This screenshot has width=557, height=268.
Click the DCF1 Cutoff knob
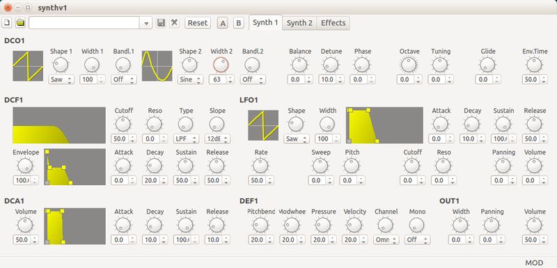tap(123, 124)
